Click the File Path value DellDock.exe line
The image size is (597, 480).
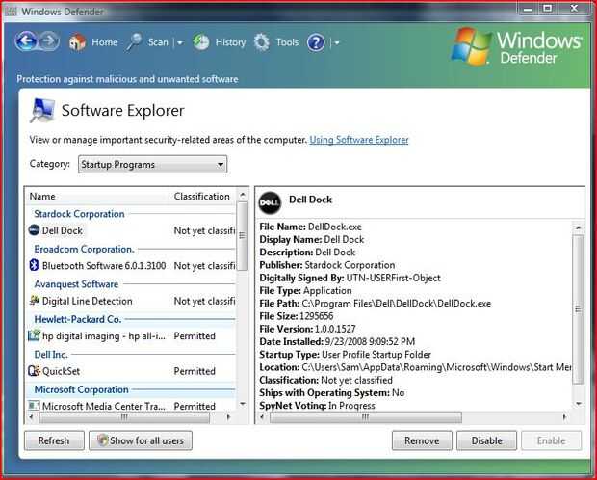click(x=375, y=303)
